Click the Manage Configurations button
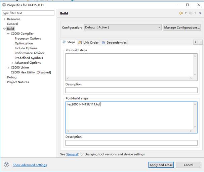Screen dimensions: 204x172 pos(182,27)
